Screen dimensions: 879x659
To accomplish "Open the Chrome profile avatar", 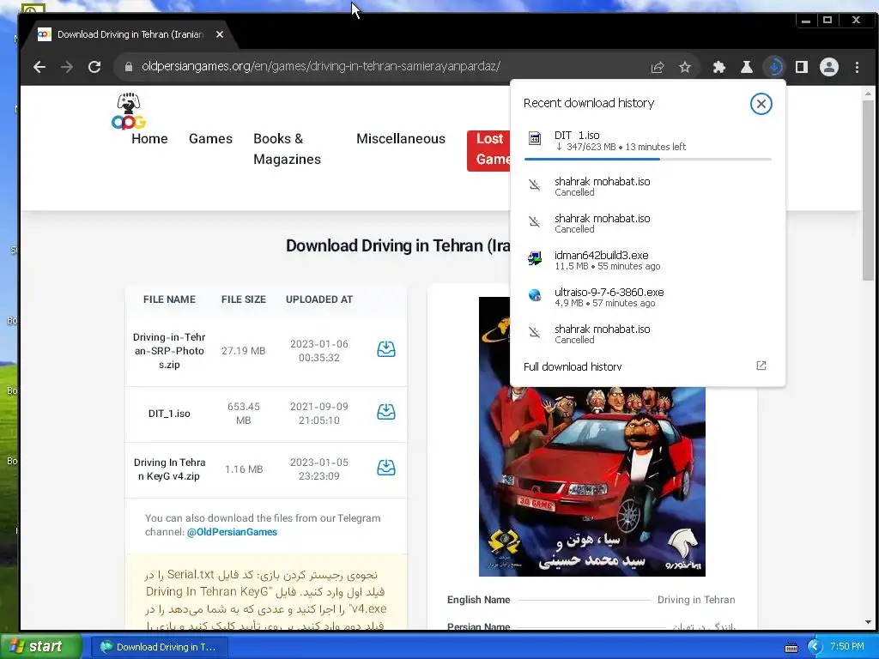I will tap(829, 67).
